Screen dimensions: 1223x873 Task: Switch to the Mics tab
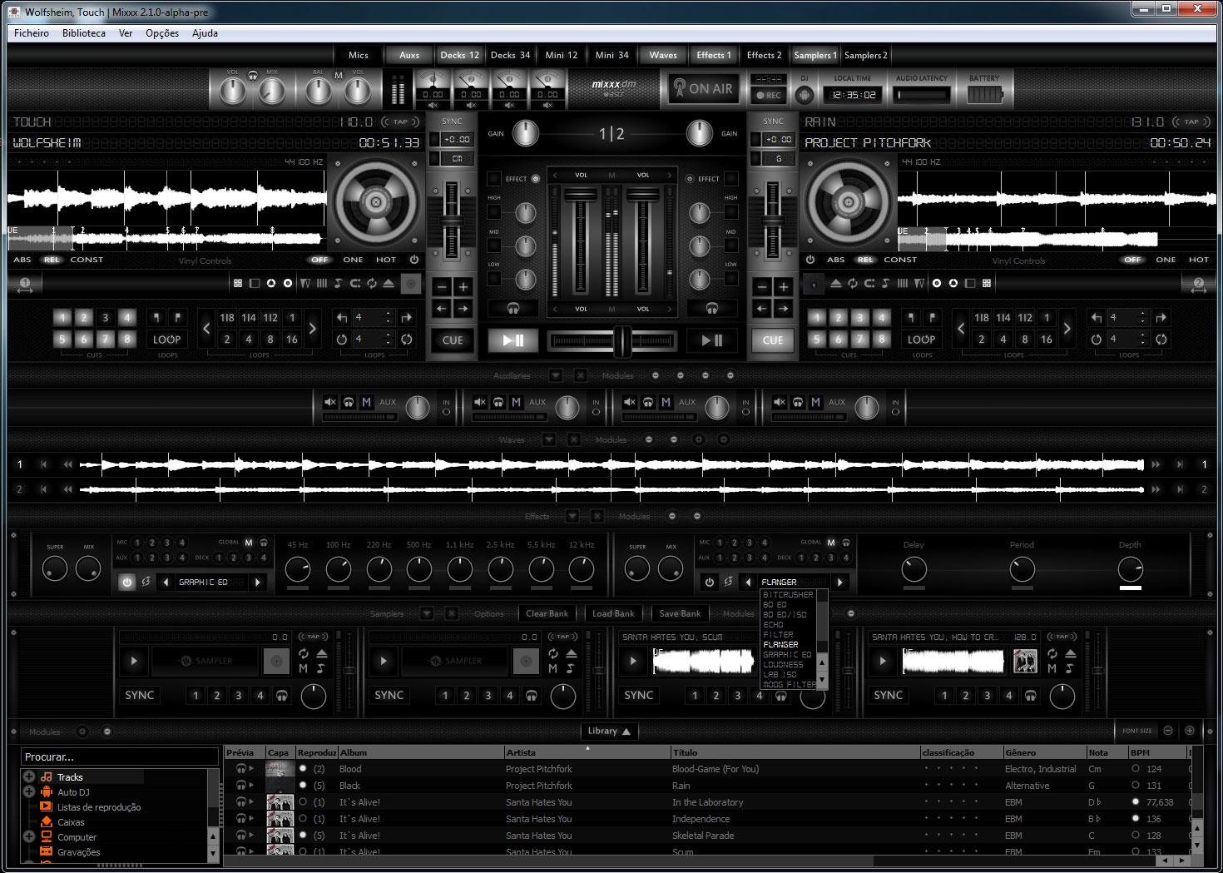click(x=359, y=55)
